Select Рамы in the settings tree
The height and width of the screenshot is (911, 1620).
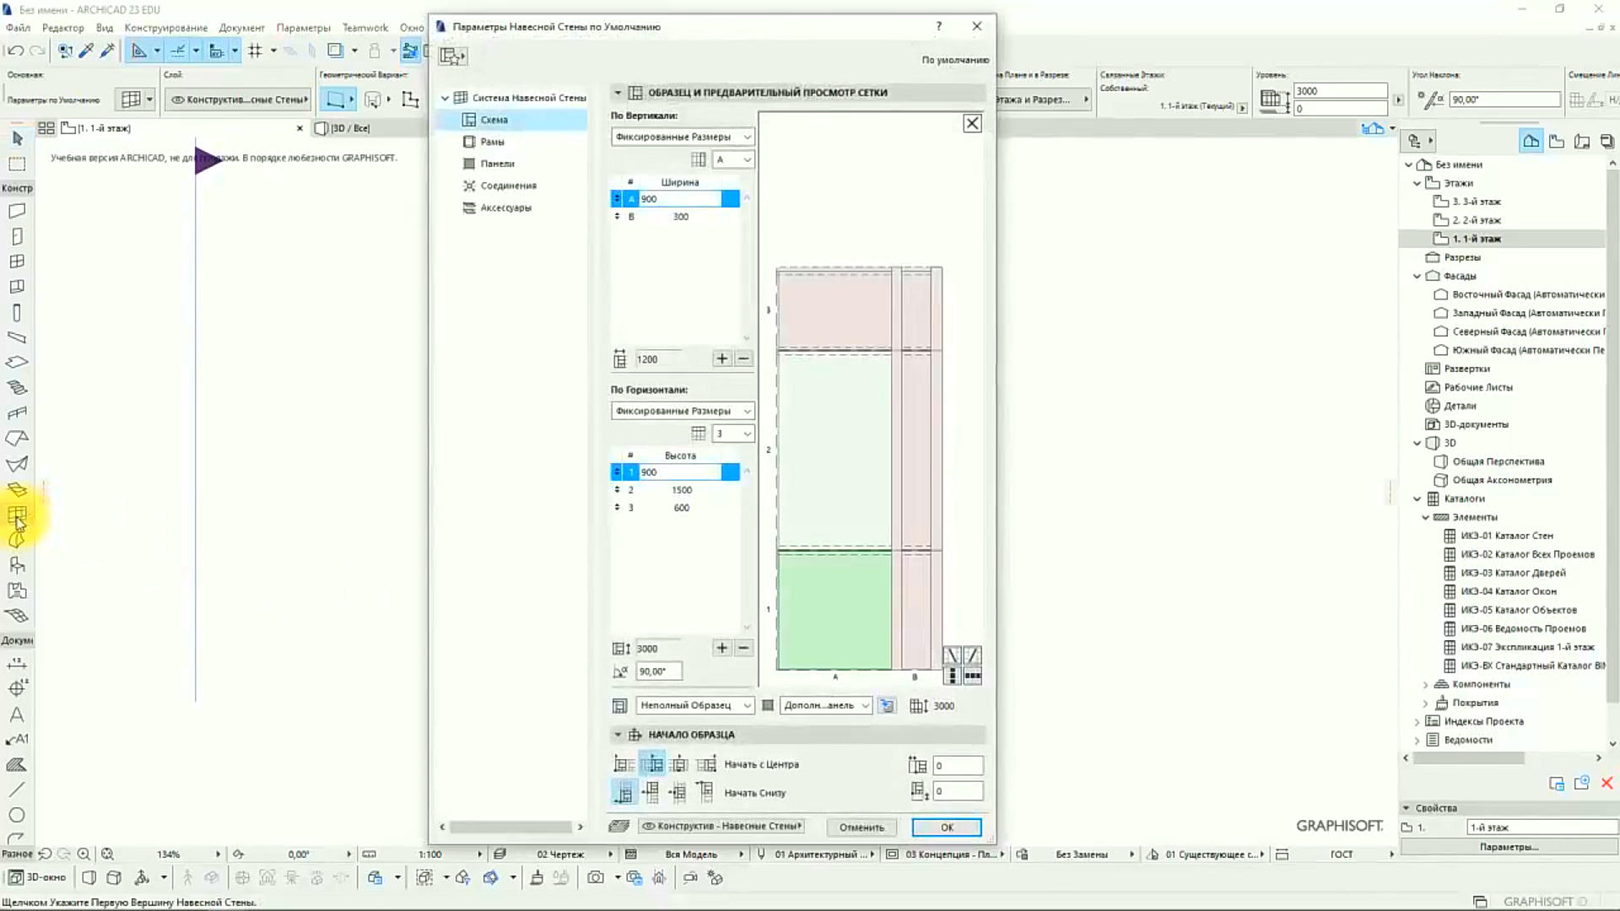[x=493, y=142]
